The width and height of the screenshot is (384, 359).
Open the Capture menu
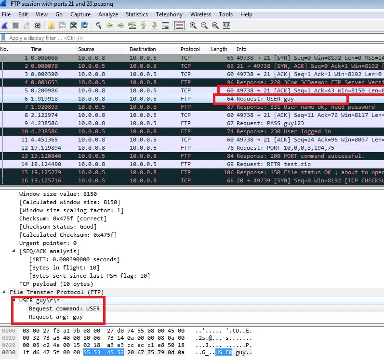80,14
